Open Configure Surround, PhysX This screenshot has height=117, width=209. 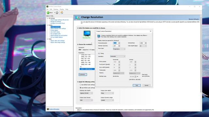pos(57,23)
